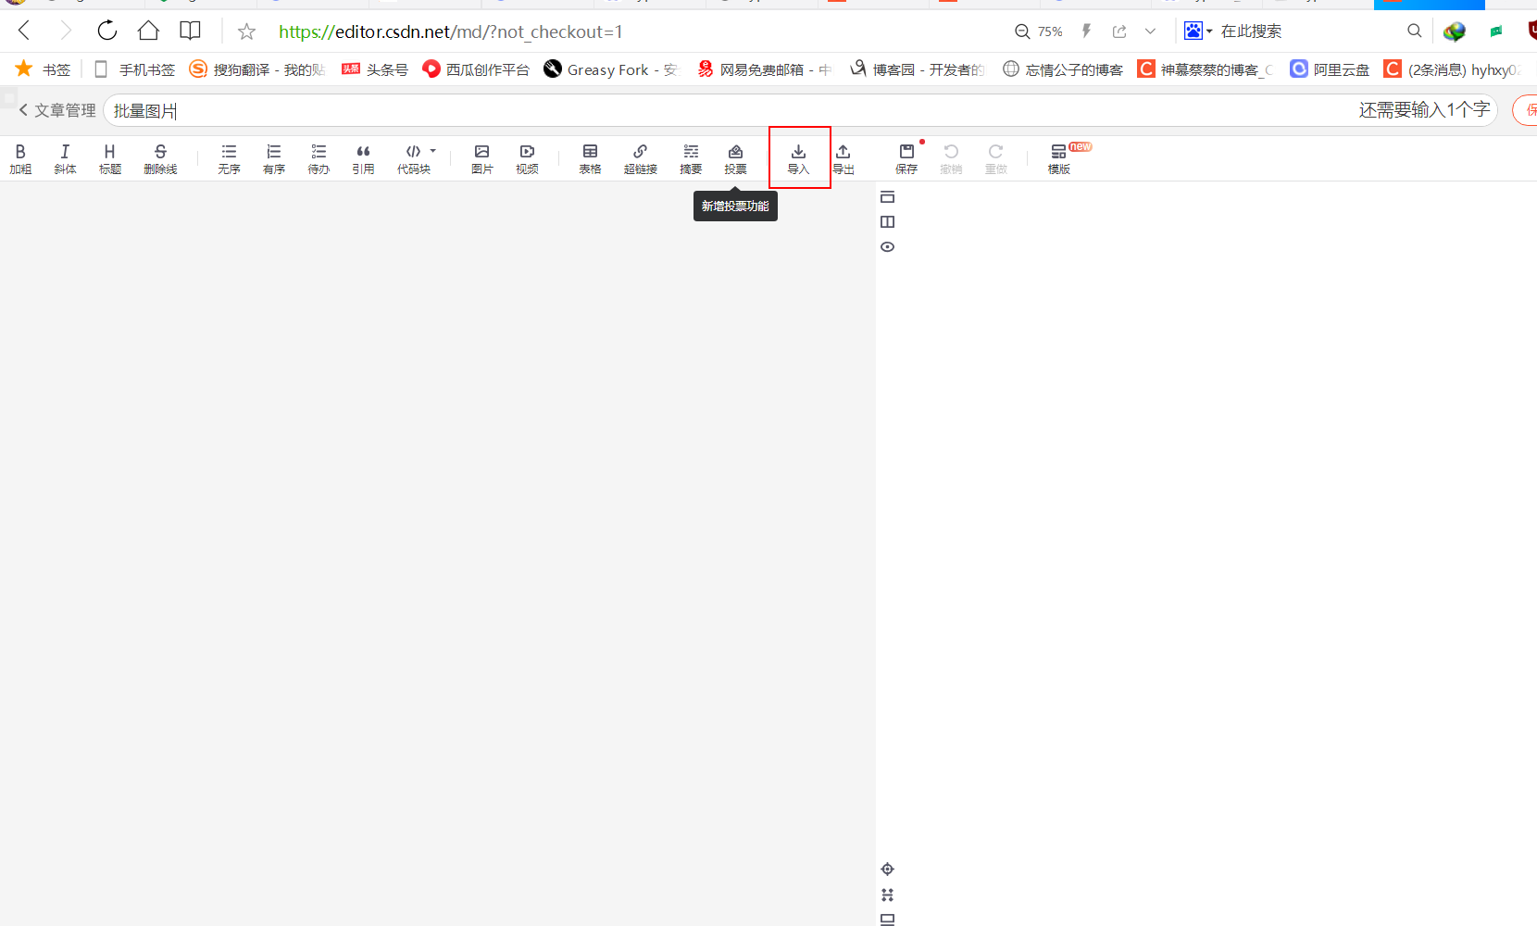Toggle preview eye icon
This screenshot has width=1537, height=926.
[887, 247]
